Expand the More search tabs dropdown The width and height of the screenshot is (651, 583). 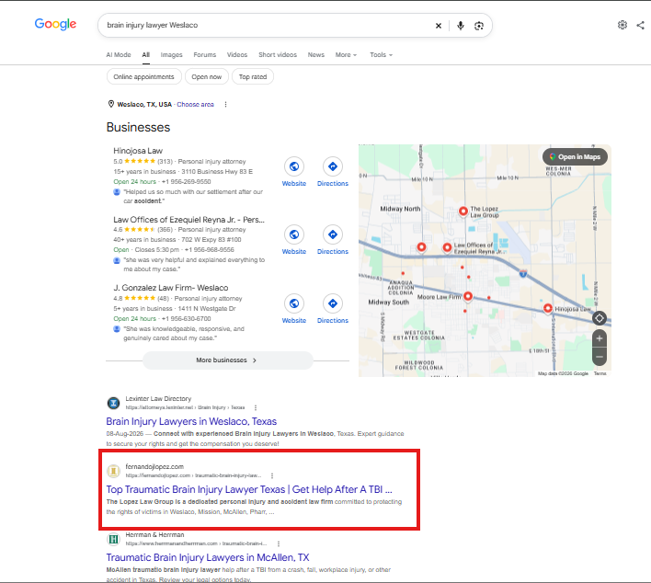(x=346, y=55)
